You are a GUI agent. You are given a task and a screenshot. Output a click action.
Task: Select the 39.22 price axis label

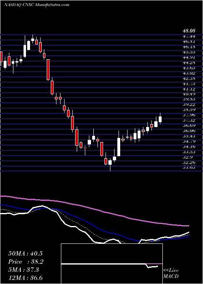(x=189, y=105)
